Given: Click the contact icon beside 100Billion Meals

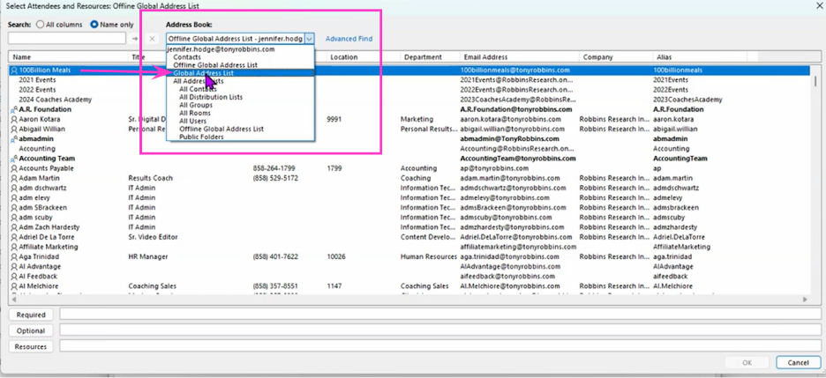Looking at the screenshot, I should pyautogui.click(x=14, y=70).
